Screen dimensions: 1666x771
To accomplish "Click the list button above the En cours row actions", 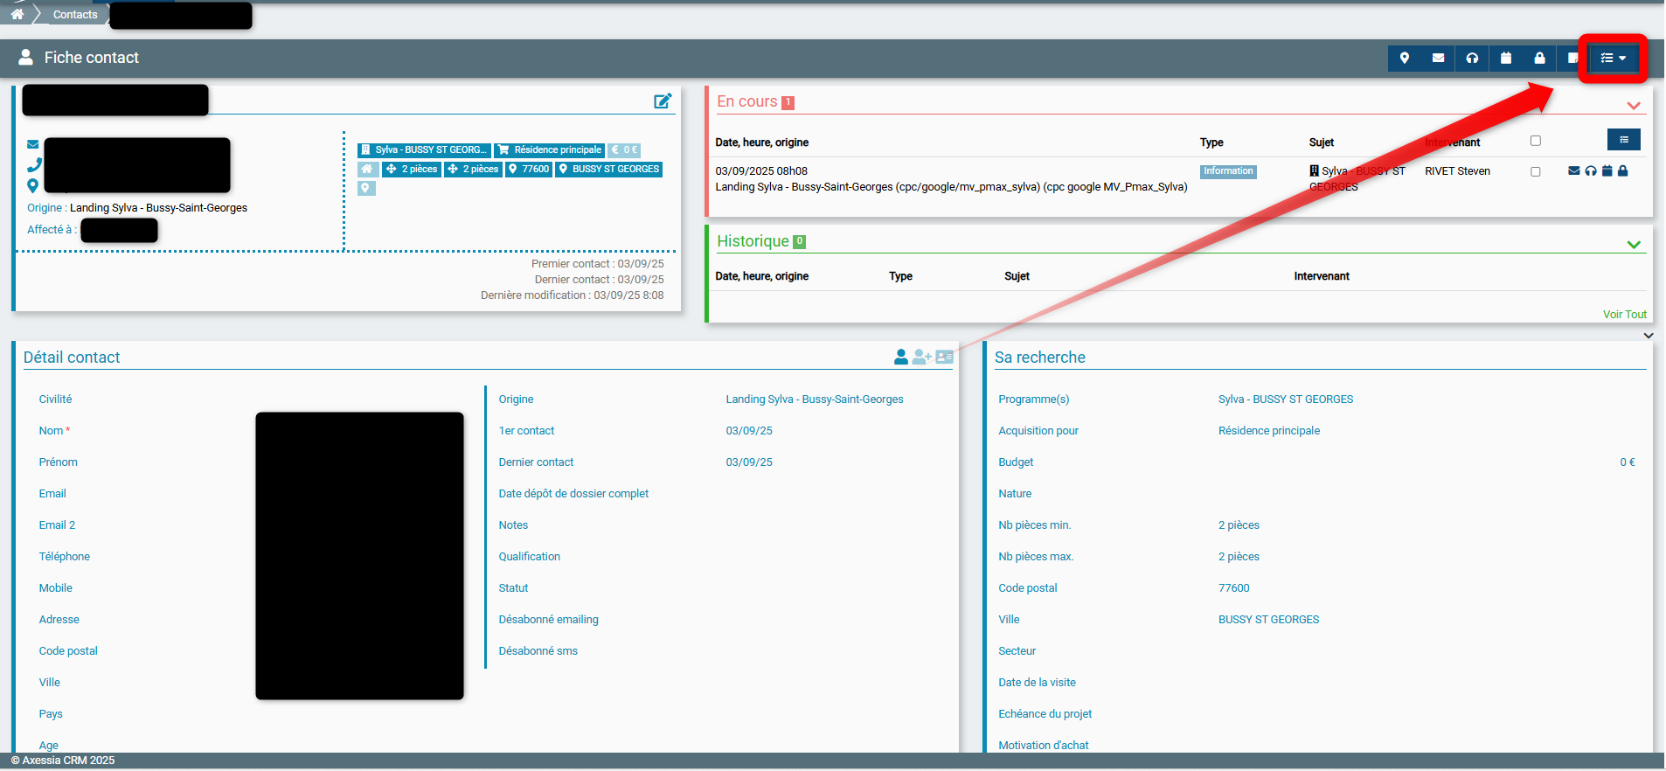I will 1623,140.
